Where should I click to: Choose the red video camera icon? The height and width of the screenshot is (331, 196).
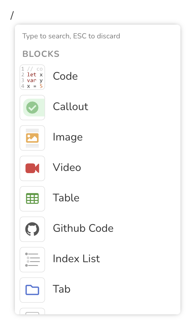pyautogui.click(x=32, y=168)
